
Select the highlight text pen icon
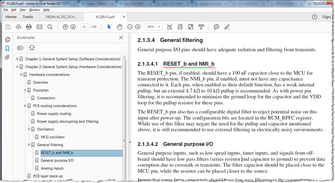pyautogui.click(x=227, y=27)
